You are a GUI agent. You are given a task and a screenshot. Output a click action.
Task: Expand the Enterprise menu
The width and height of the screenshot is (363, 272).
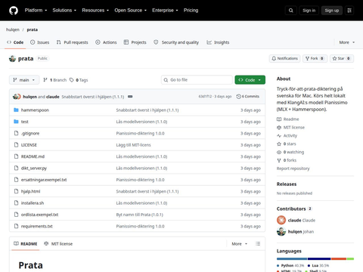[165, 11]
